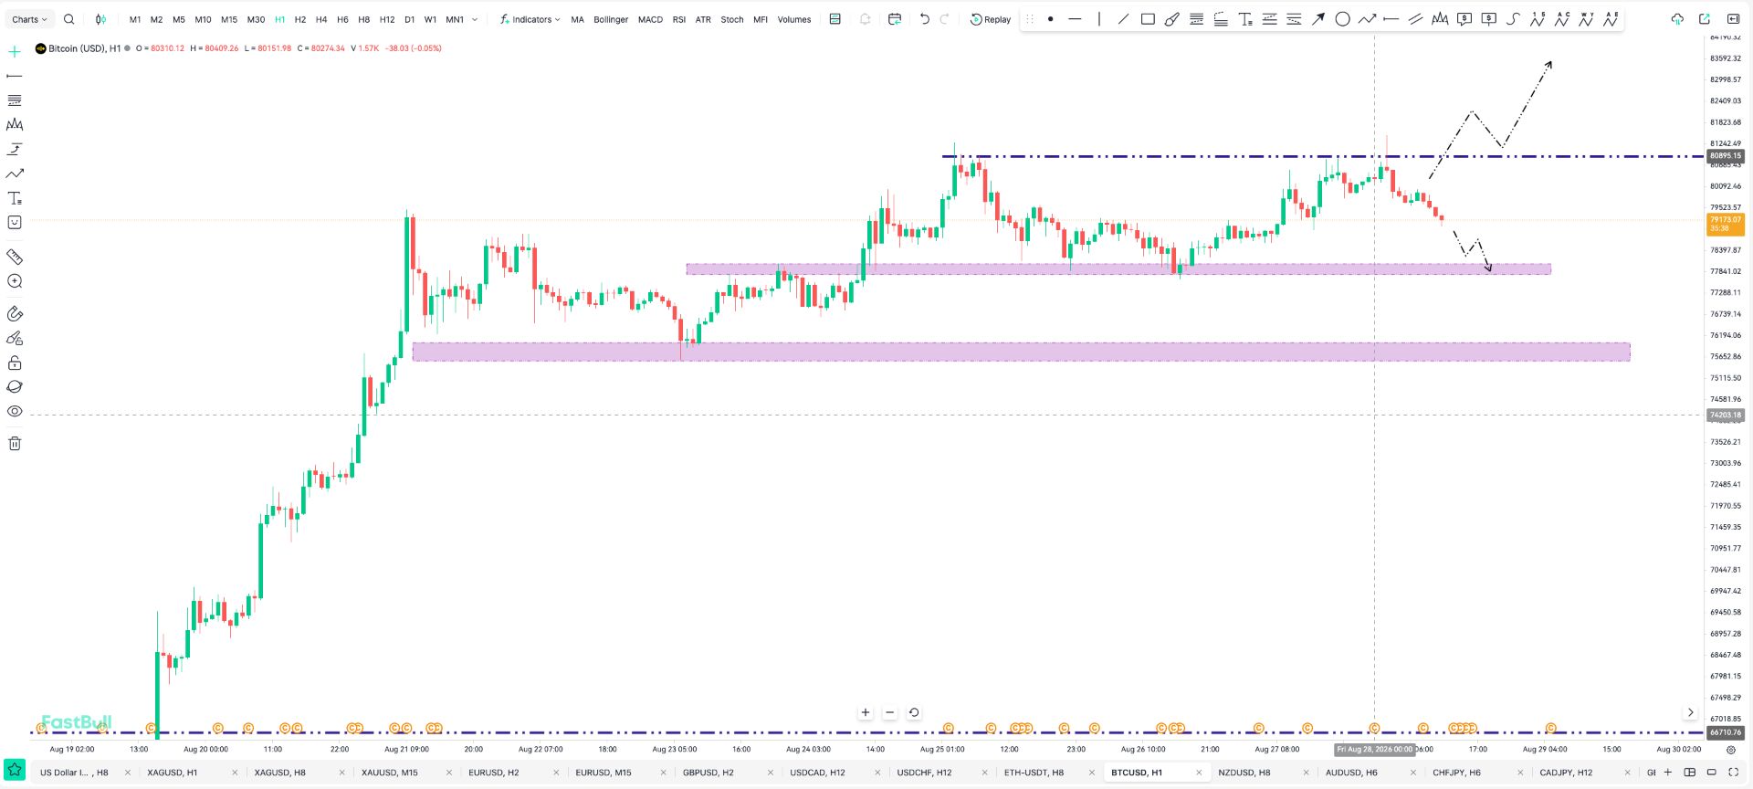The image size is (1753, 789).
Task: Toggle the Volumes indicator
Action: click(x=794, y=19)
